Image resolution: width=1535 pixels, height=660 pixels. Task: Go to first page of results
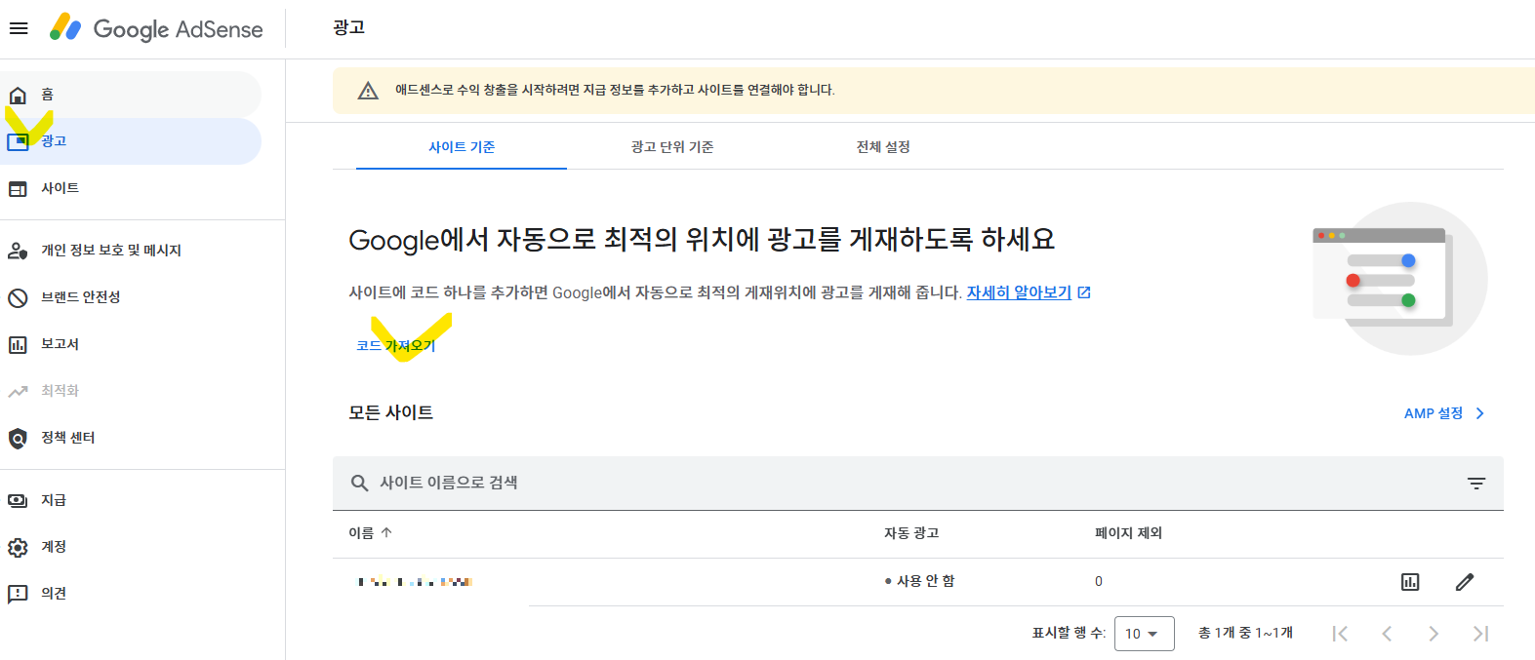pos(1340,634)
